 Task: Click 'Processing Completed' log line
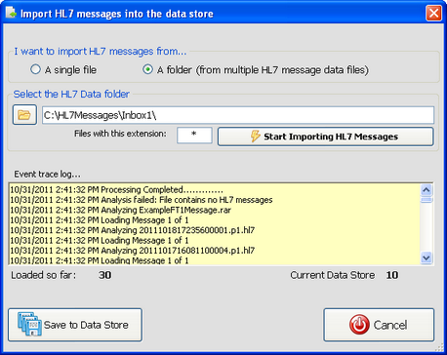tap(116, 189)
